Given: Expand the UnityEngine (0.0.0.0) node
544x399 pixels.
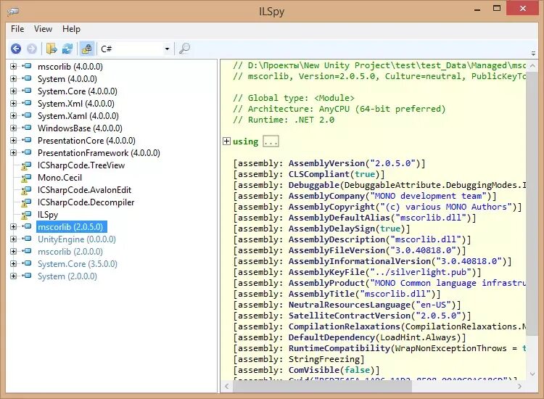Looking at the screenshot, I should tap(13, 239).
